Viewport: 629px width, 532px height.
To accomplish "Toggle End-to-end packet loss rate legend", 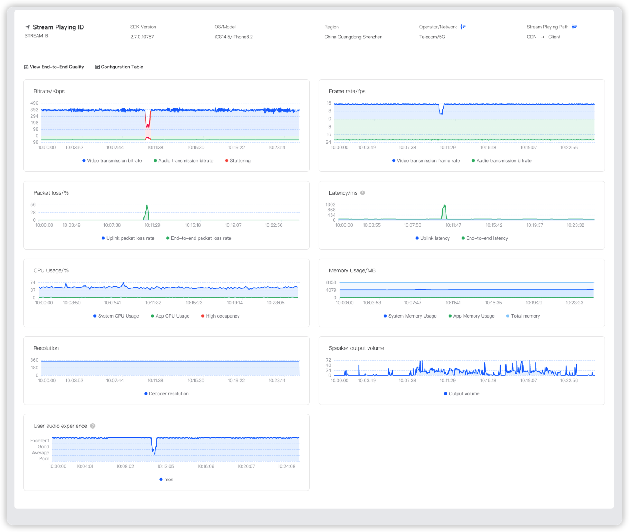I will click(199, 238).
